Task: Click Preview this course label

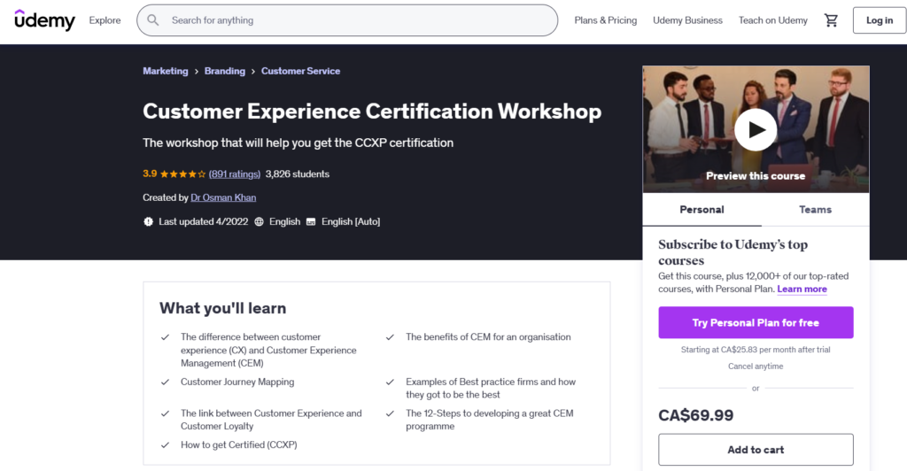Action: pyautogui.click(x=756, y=175)
